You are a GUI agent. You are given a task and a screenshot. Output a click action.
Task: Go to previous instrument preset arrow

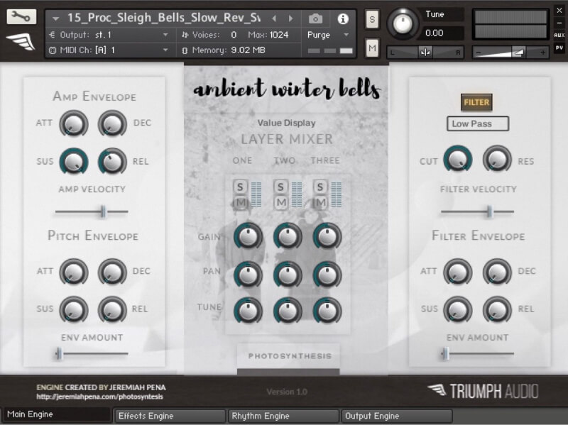[x=274, y=18]
